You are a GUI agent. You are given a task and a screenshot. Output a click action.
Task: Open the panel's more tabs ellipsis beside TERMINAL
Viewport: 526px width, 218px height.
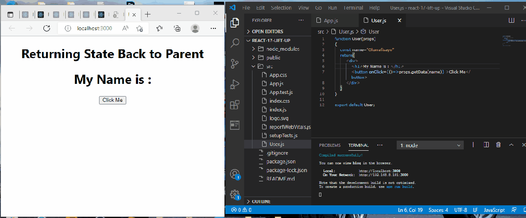pyautogui.click(x=380, y=145)
